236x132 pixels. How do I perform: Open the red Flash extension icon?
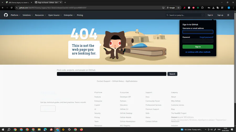(184, 8)
